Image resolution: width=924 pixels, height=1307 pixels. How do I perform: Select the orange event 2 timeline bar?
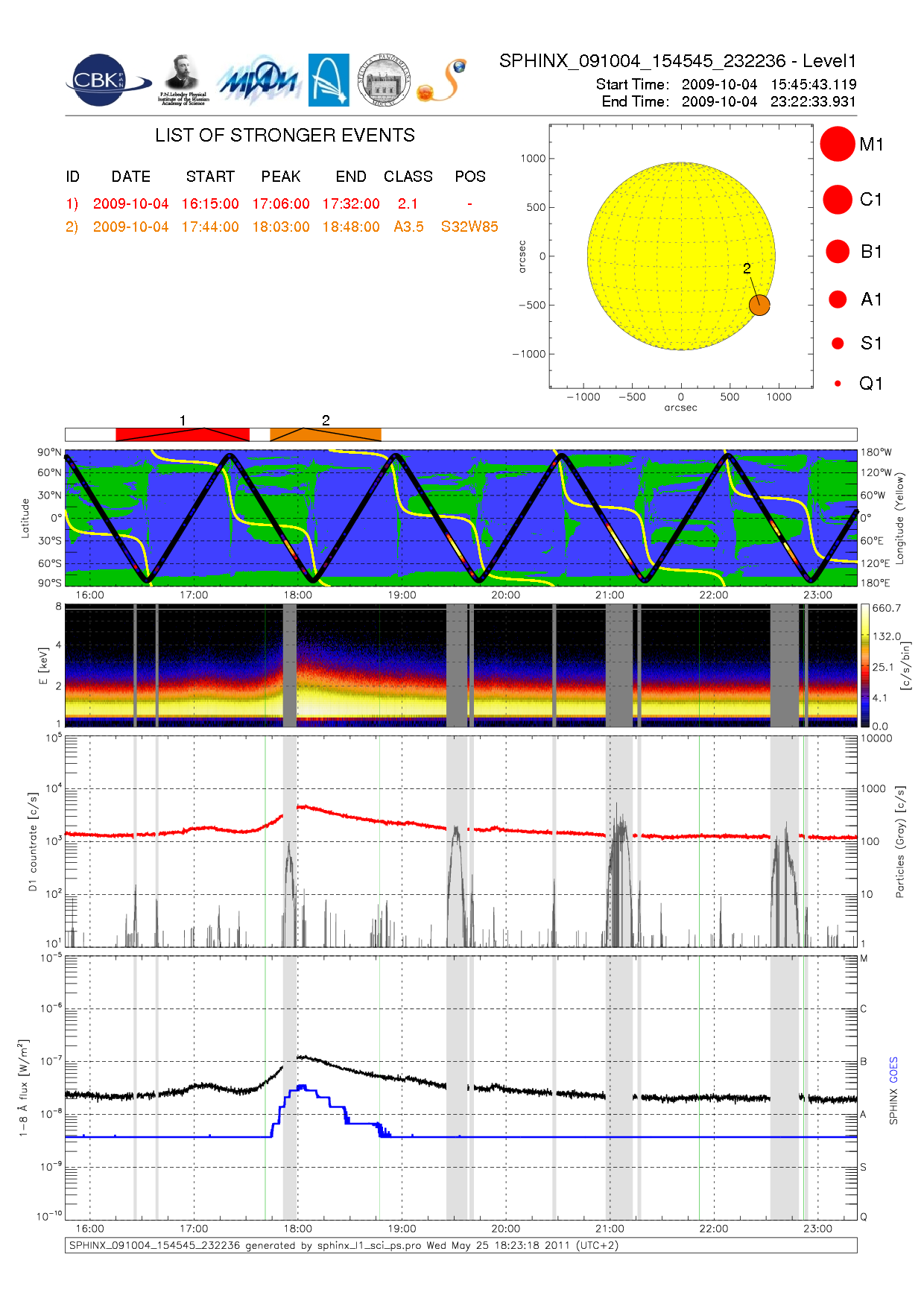325,434
